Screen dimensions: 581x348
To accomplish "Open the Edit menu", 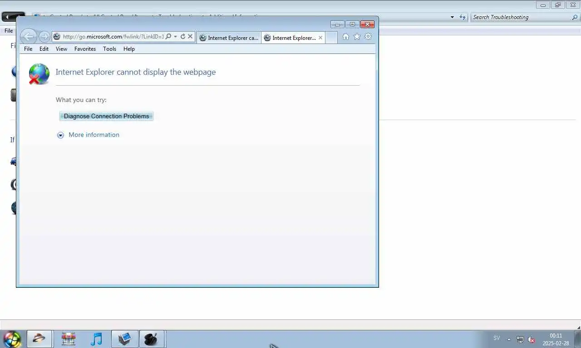I will [44, 49].
